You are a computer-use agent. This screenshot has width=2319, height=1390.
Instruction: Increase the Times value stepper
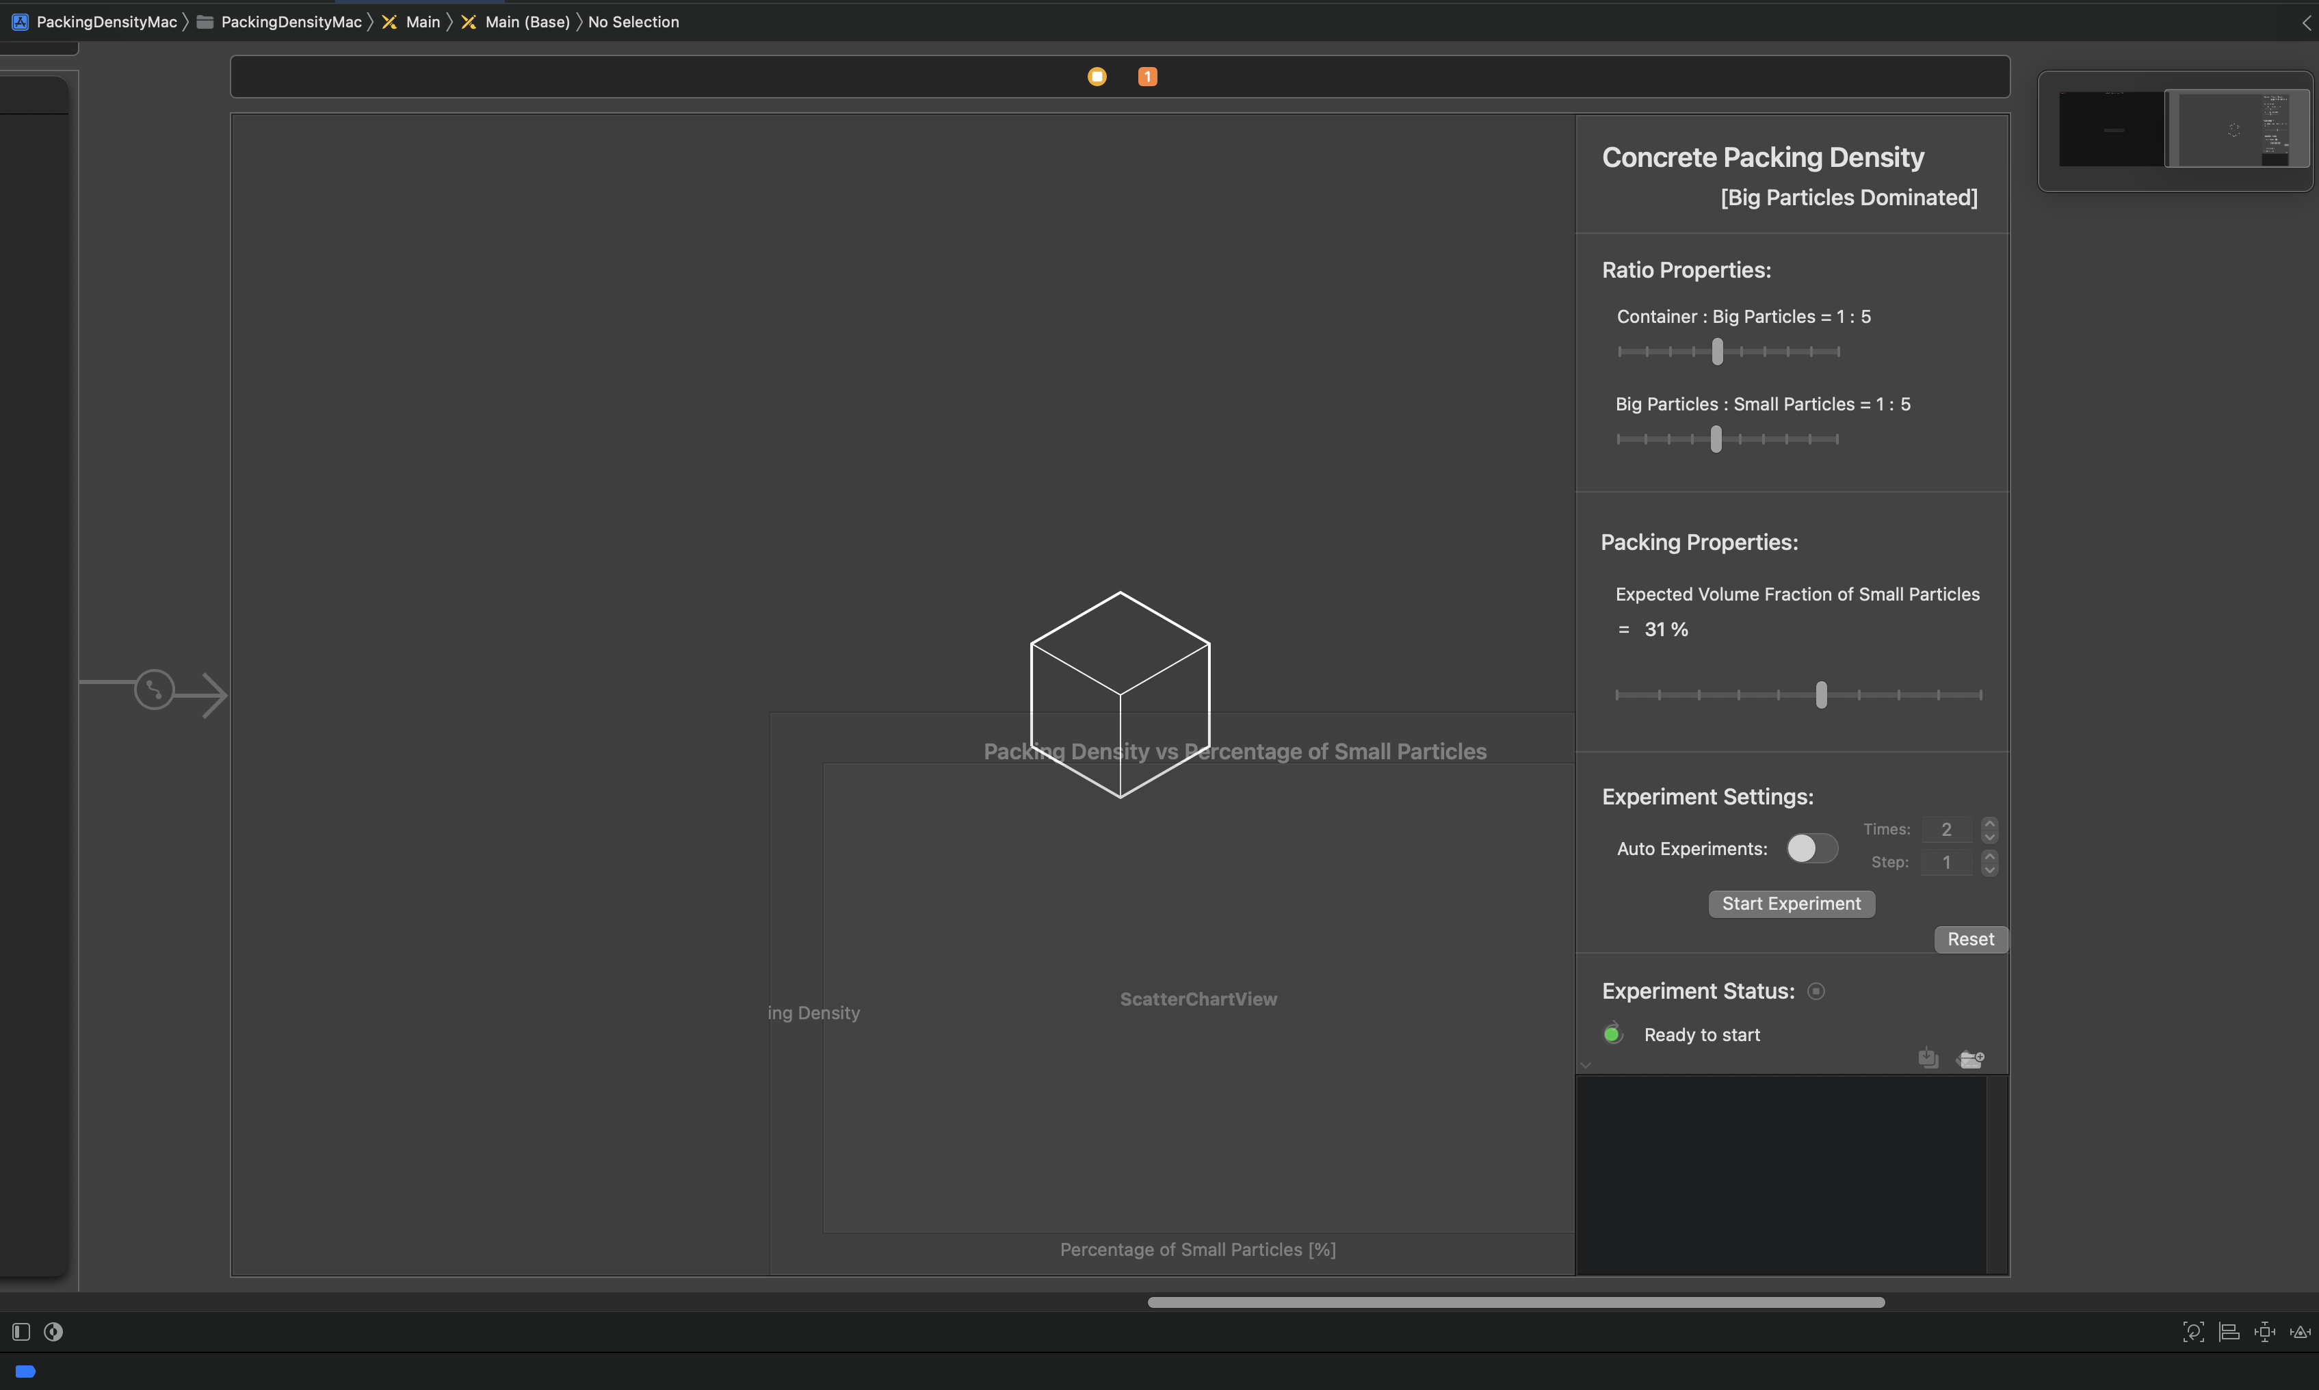[x=1989, y=822]
